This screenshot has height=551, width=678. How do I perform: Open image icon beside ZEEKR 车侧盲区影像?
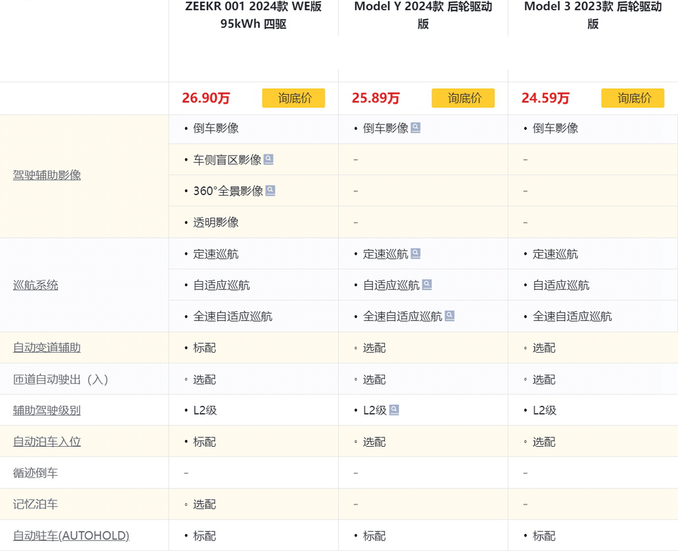[269, 159]
